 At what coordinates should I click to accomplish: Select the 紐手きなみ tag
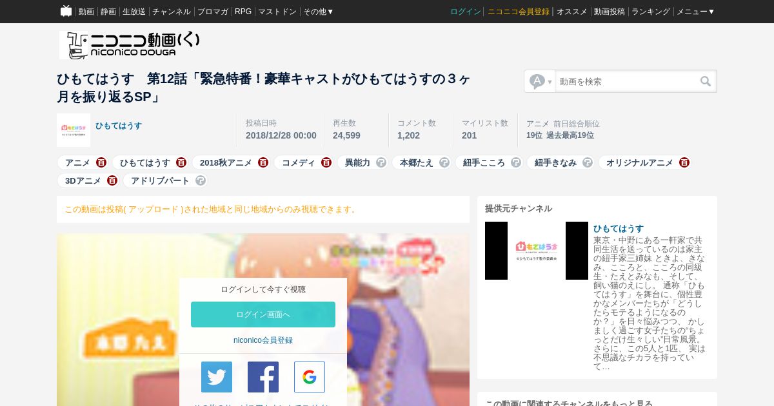coord(555,162)
